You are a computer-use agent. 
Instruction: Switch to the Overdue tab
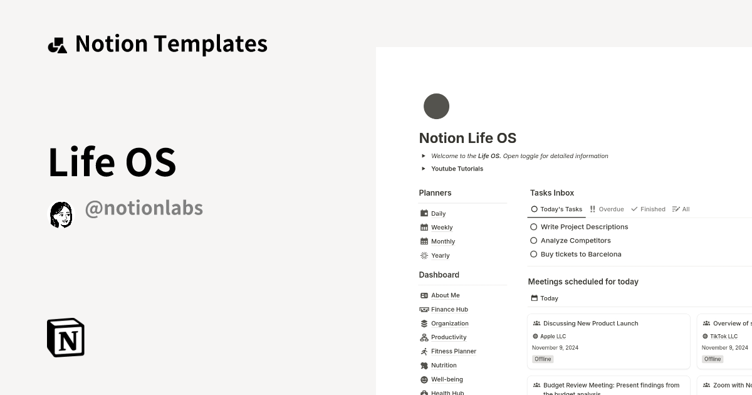(x=607, y=209)
